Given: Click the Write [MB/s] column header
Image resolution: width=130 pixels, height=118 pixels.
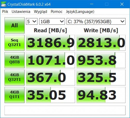Looking at the screenshot, I should tap(101, 30).
